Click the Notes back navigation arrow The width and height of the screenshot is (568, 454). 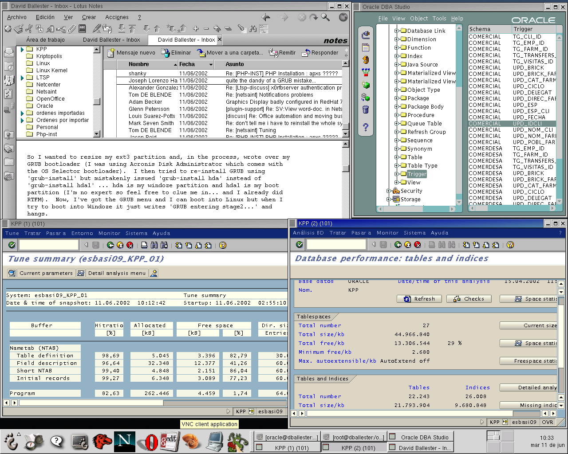pos(266,17)
